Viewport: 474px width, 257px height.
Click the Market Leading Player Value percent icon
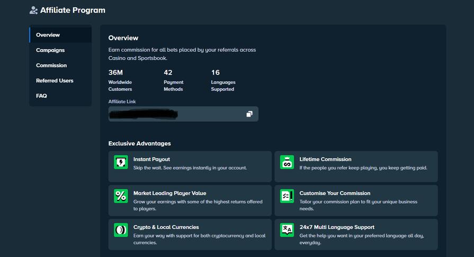pyautogui.click(x=121, y=196)
